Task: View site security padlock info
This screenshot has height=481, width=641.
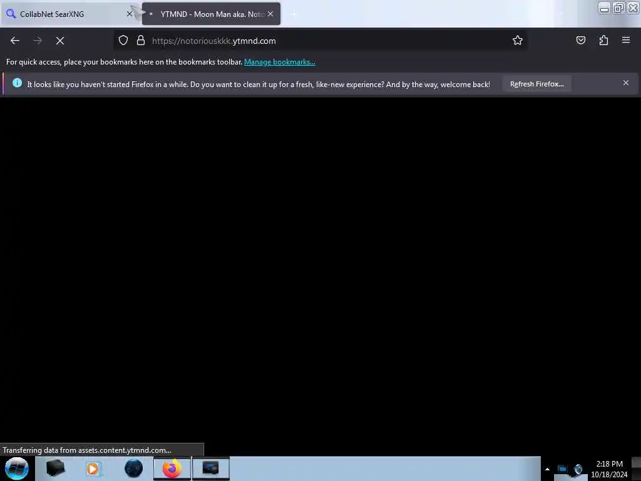Action: [141, 41]
